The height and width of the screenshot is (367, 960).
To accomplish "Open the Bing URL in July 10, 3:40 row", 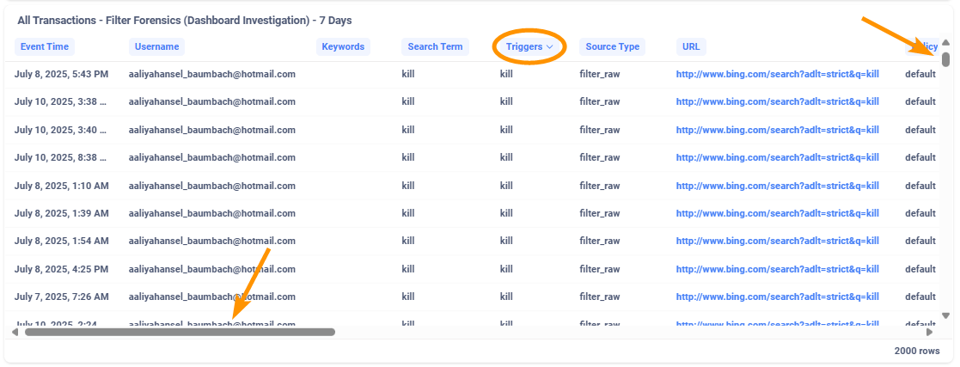I will pyautogui.click(x=778, y=130).
